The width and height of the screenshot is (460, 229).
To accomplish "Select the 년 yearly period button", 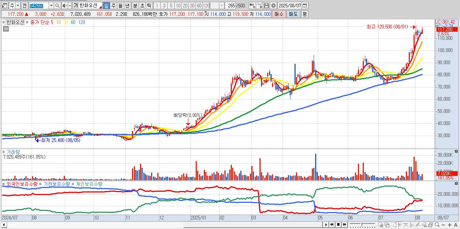I will (x=127, y=6).
